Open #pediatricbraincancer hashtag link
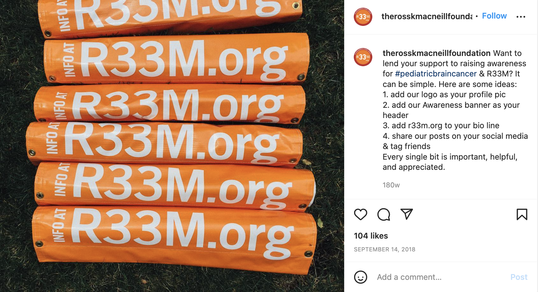 click(x=436, y=74)
